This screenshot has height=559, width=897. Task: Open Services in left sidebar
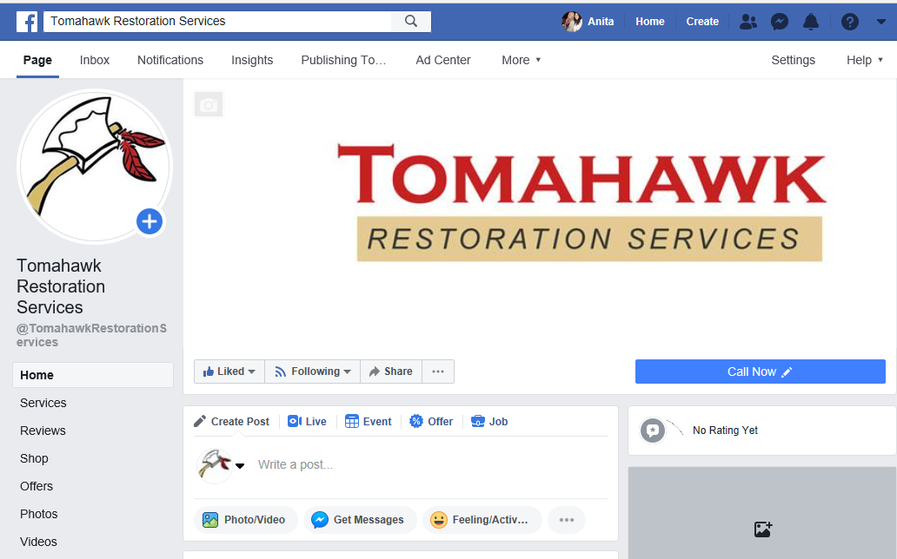(x=43, y=403)
